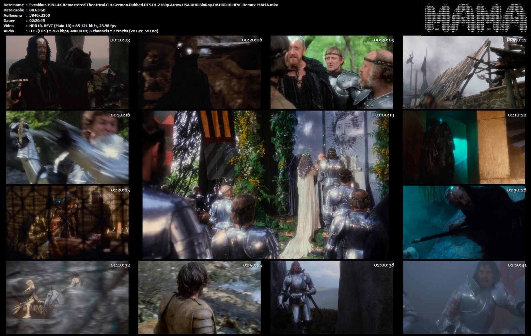The height and width of the screenshot is (336, 531).
Task: Click the Dauer label
Action: (x=9, y=21)
